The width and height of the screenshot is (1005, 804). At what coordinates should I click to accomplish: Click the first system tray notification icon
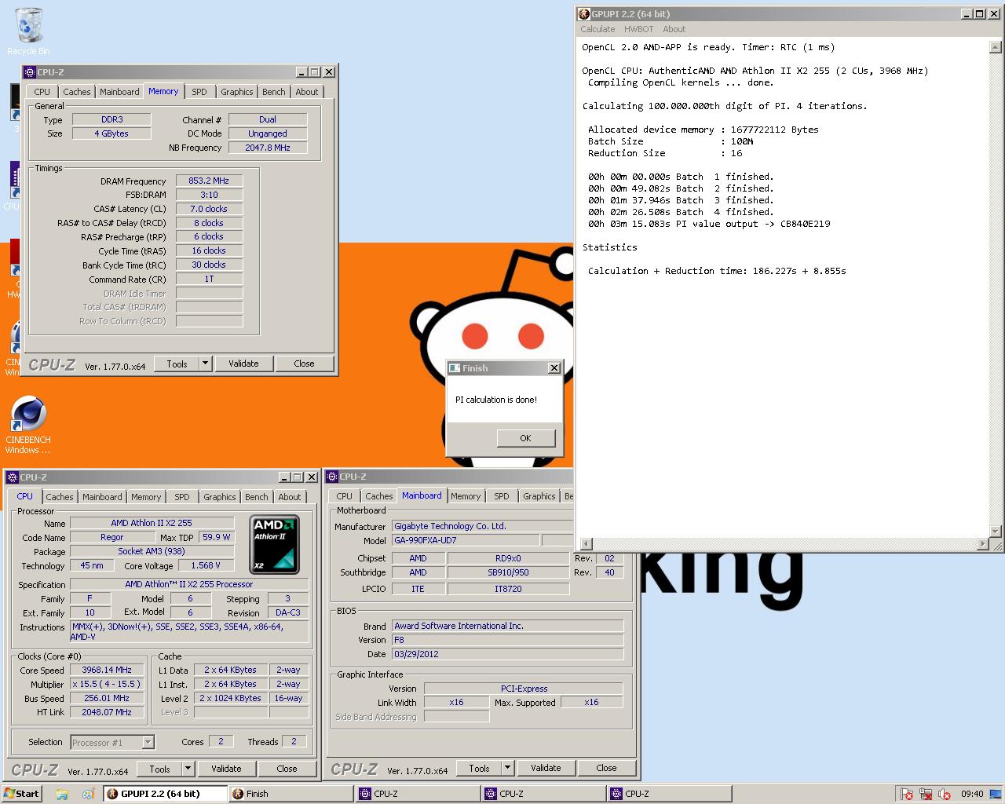tap(906, 794)
